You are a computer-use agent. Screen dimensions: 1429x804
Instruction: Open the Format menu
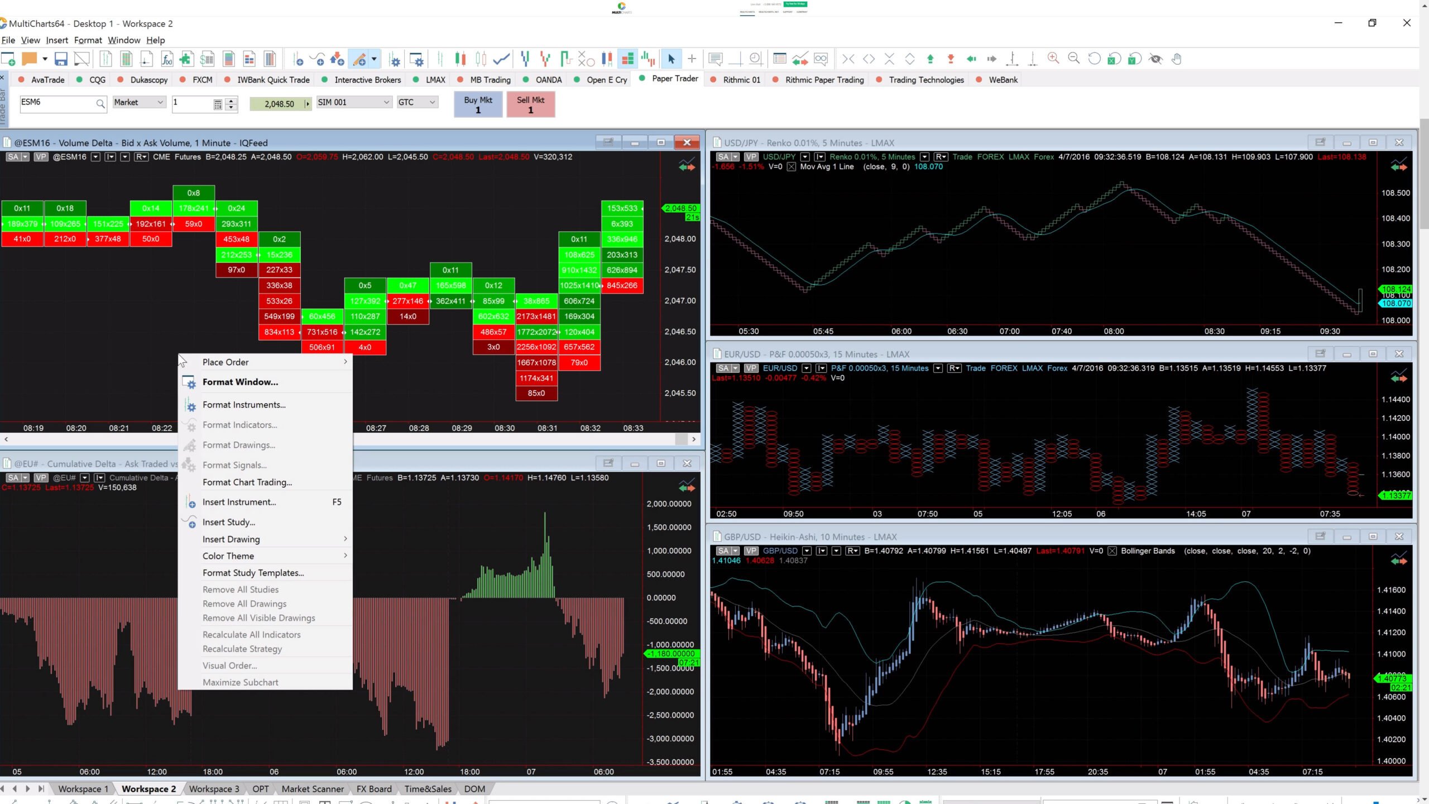[x=88, y=40]
